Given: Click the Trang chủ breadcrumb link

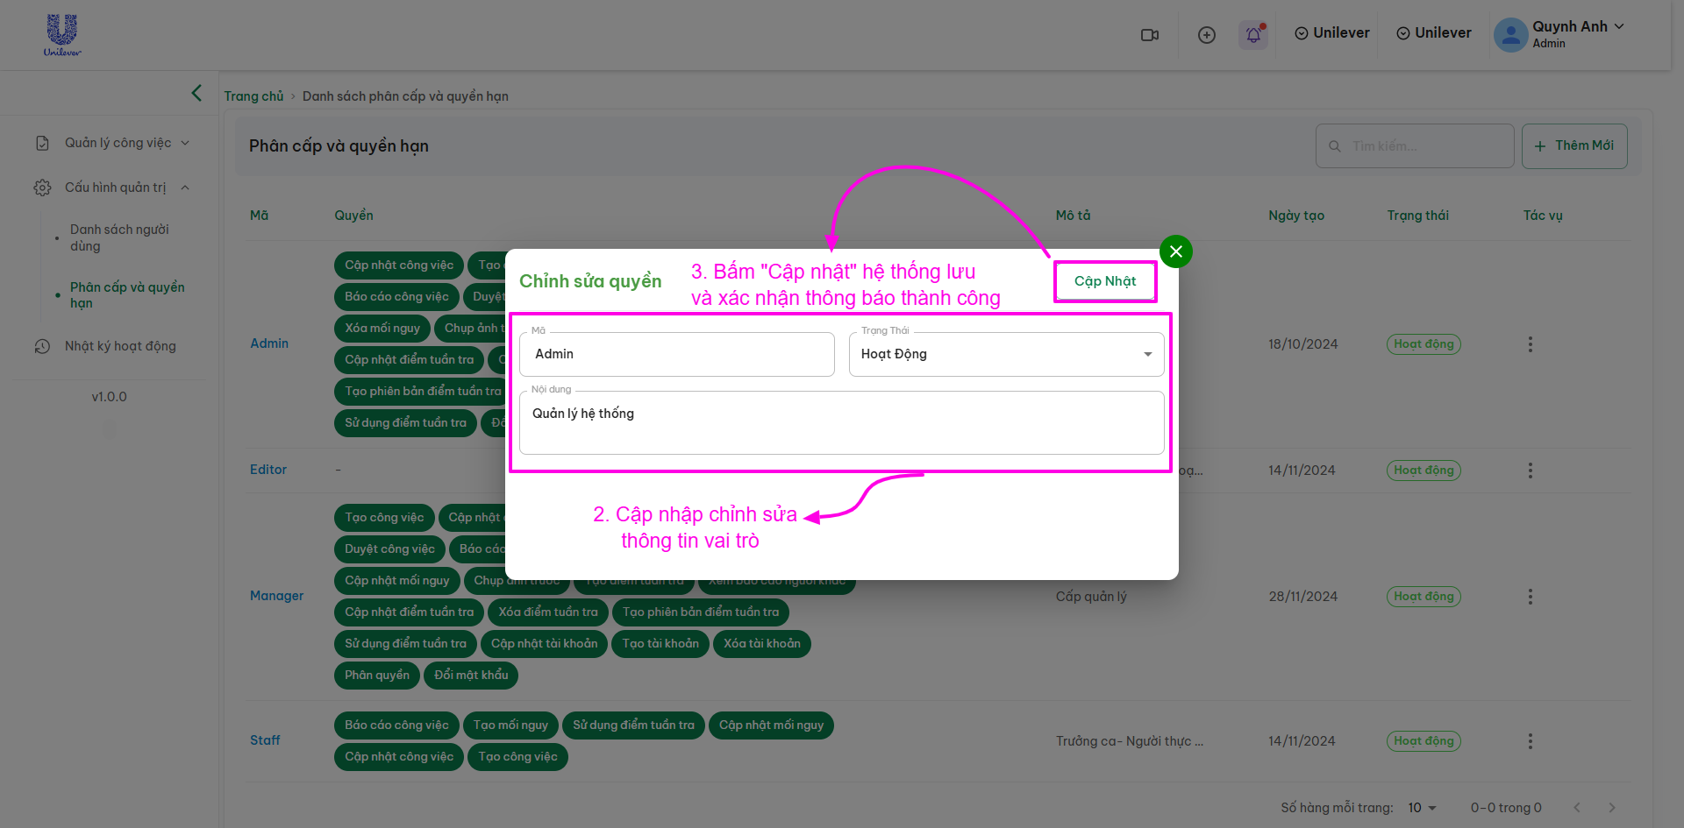Looking at the screenshot, I should (253, 96).
